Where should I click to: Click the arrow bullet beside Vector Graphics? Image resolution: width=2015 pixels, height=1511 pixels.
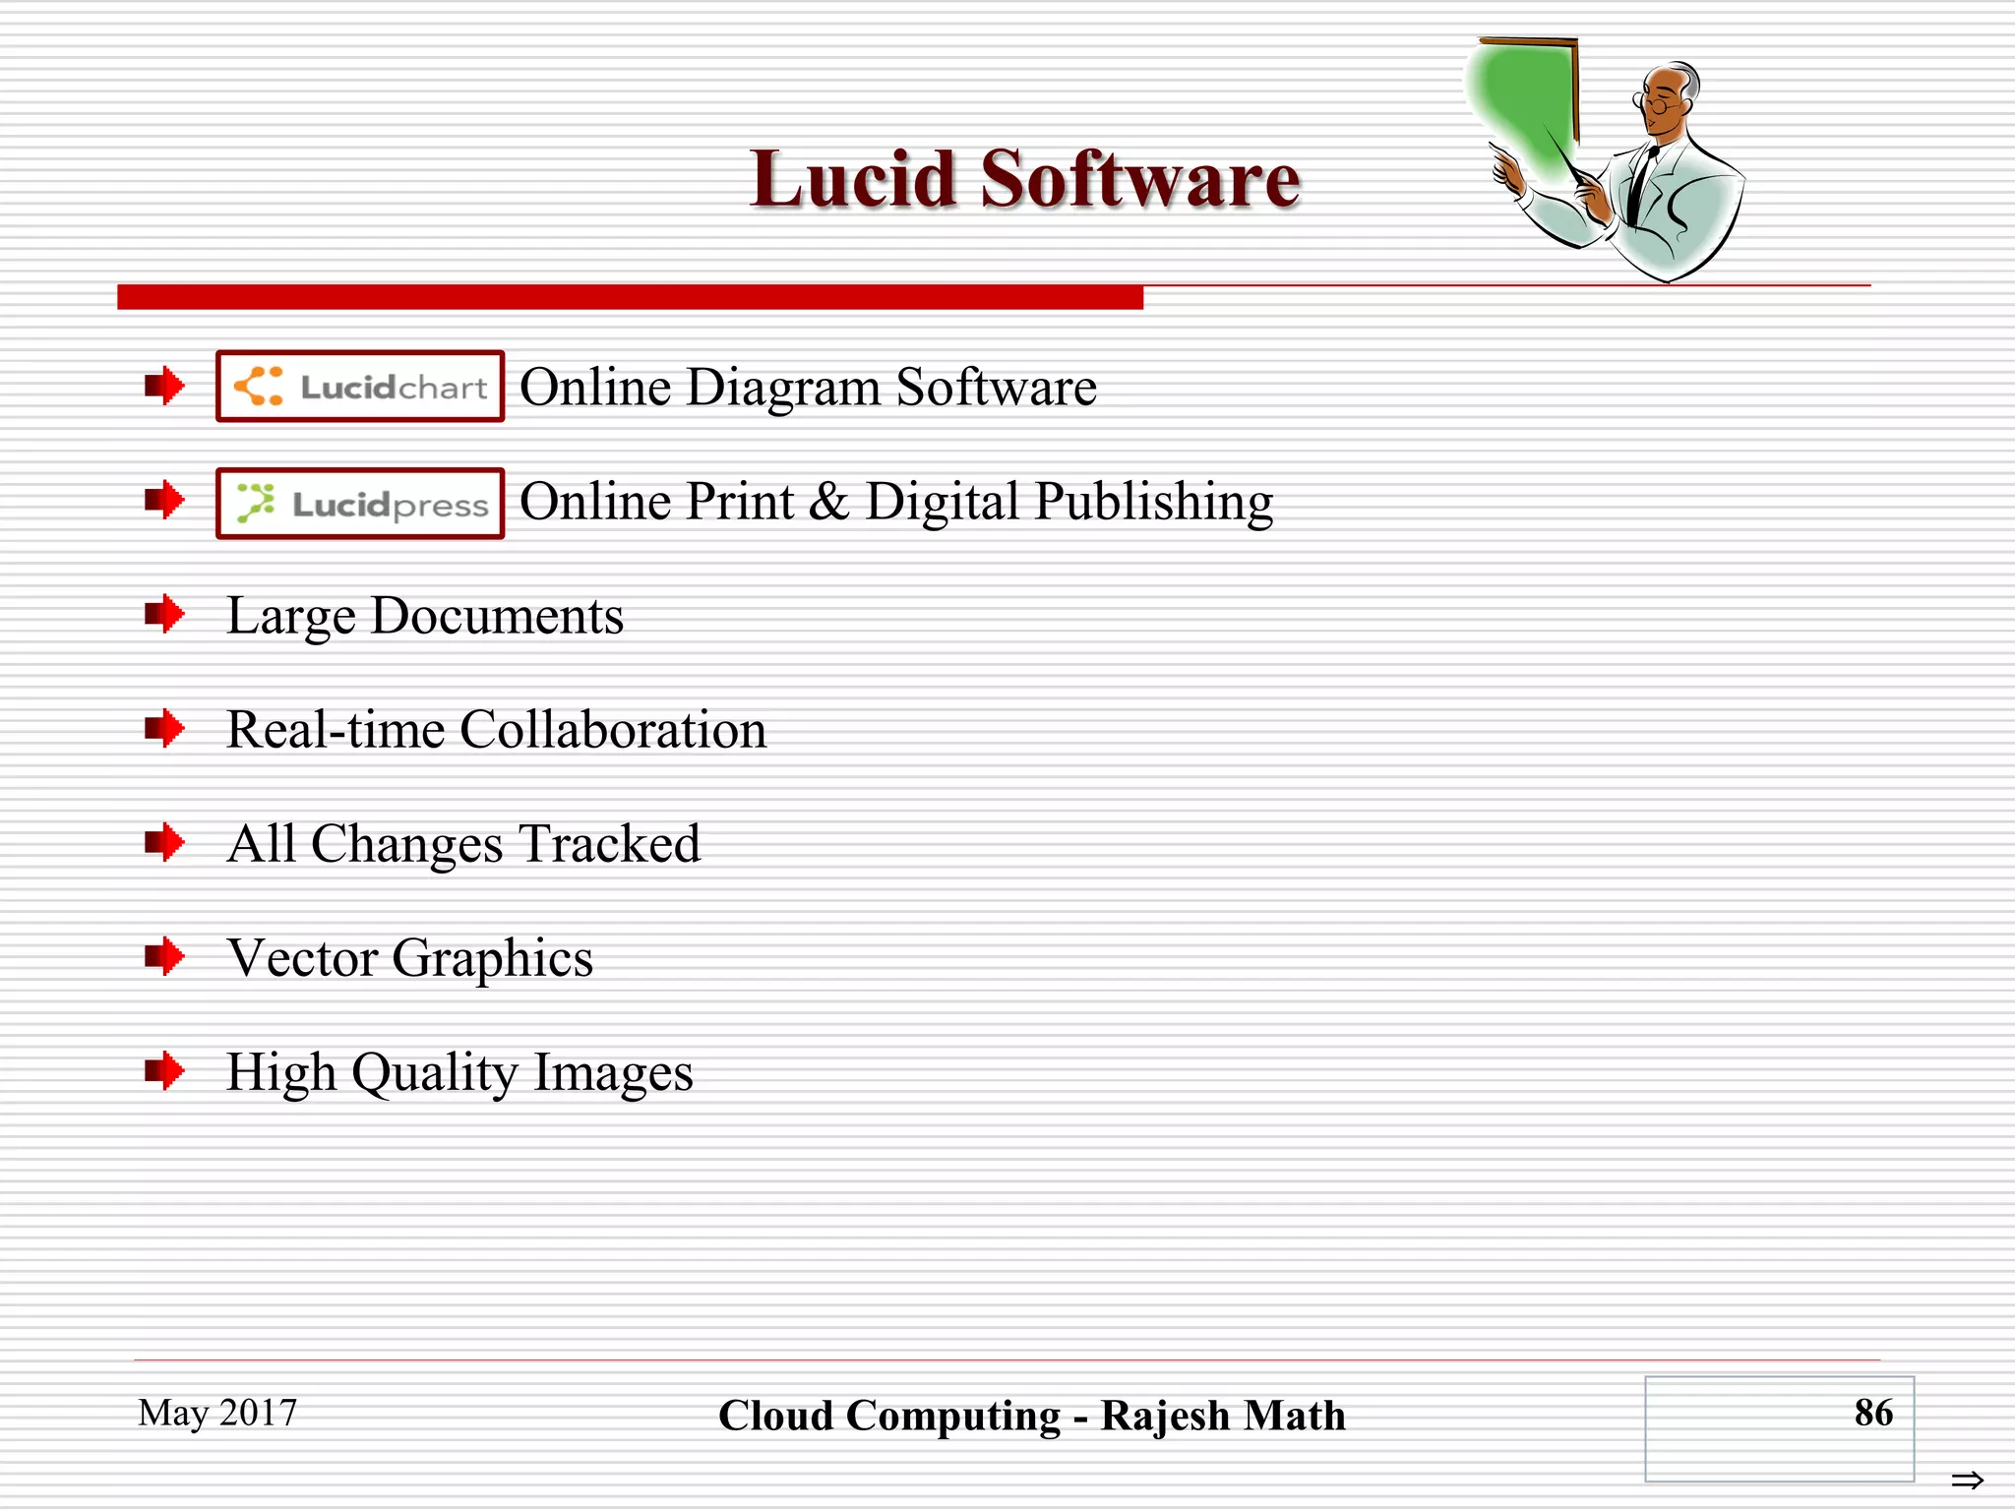[164, 957]
